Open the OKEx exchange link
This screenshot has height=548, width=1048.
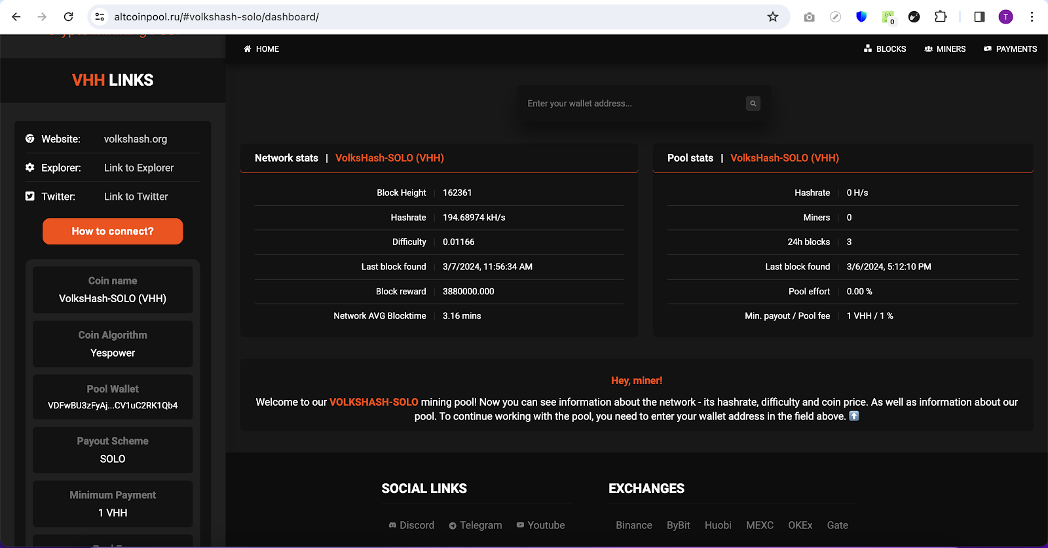coord(800,526)
